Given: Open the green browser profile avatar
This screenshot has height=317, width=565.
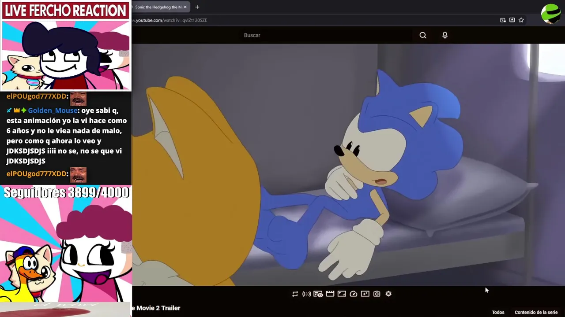Looking at the screenshot, I should 551,14.
